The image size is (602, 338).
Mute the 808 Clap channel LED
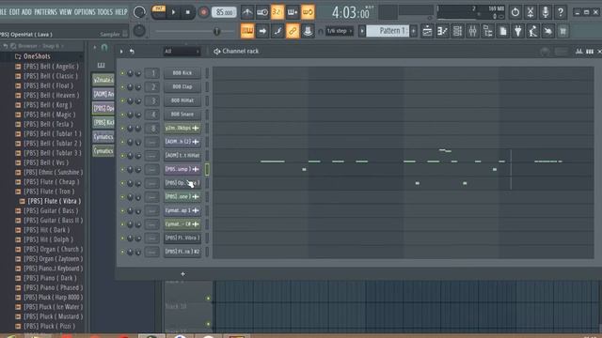pos(122,86)
